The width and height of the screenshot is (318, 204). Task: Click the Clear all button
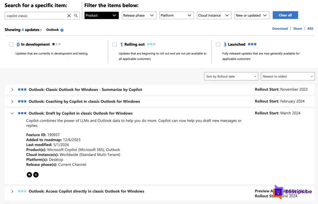285,15
